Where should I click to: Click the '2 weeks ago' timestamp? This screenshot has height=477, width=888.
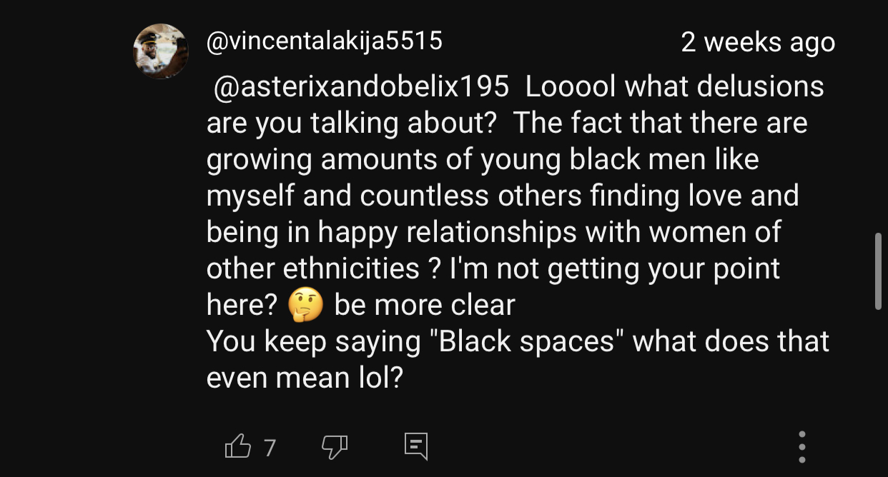758,43
